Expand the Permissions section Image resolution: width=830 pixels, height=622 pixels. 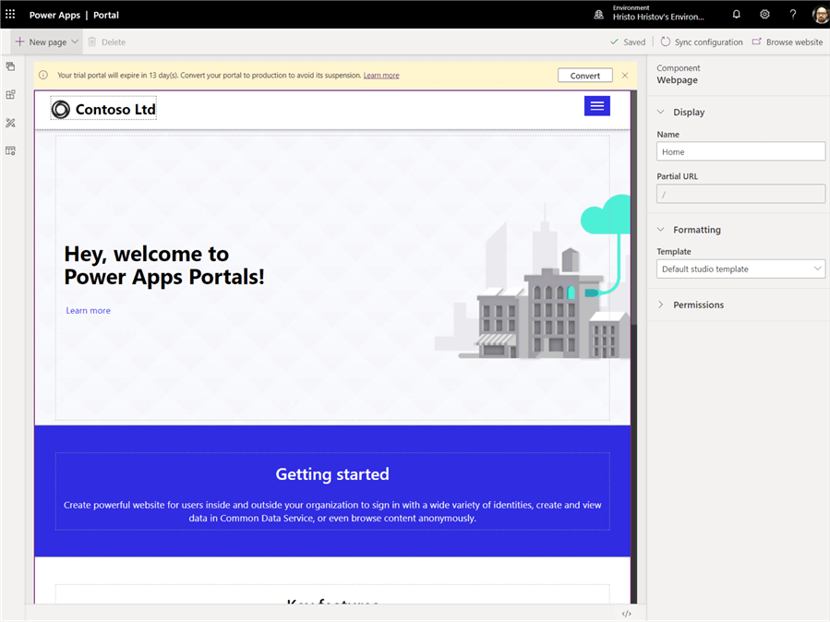[x=661, y=305]
